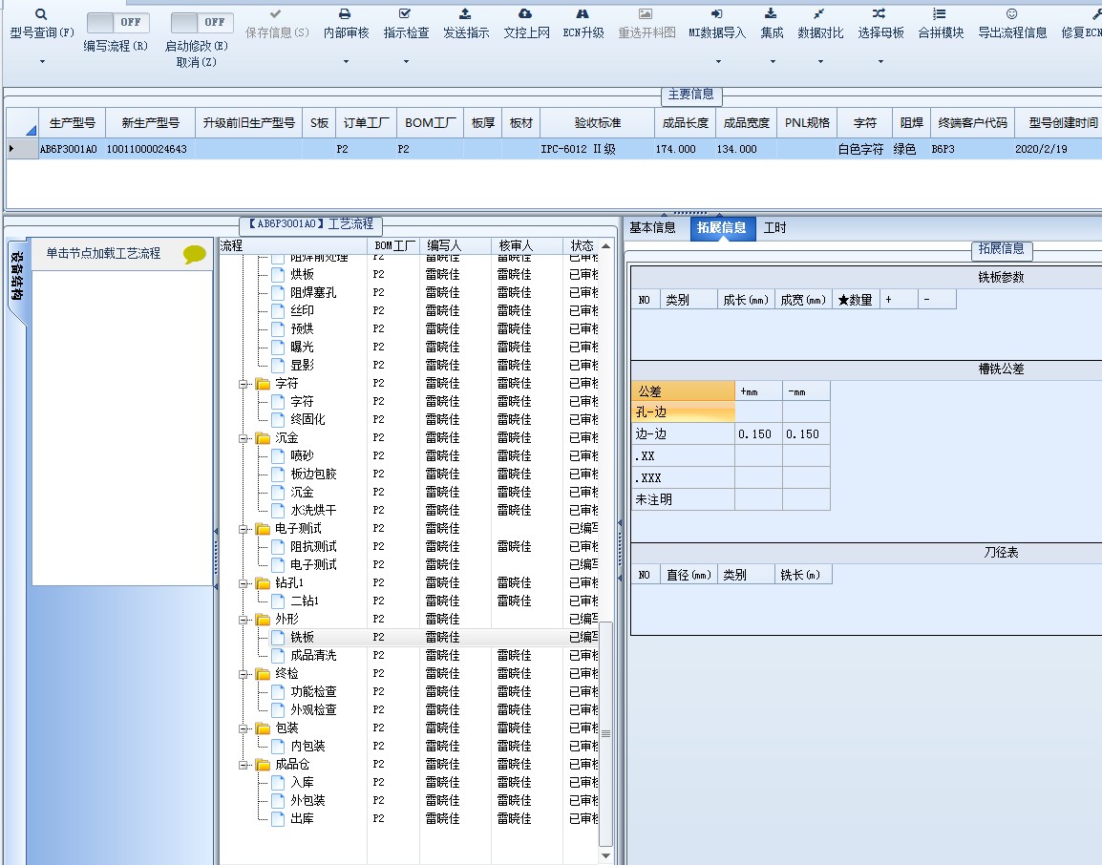
Task: Click the 直径(mm) column in 刀径表
Action: coord(689,575)
